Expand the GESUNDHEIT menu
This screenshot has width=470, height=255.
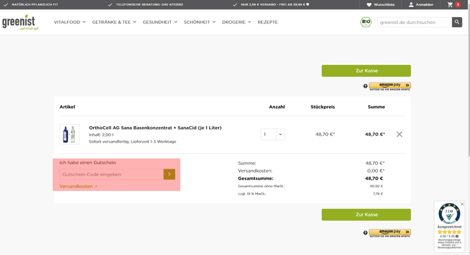pos(160,22)
